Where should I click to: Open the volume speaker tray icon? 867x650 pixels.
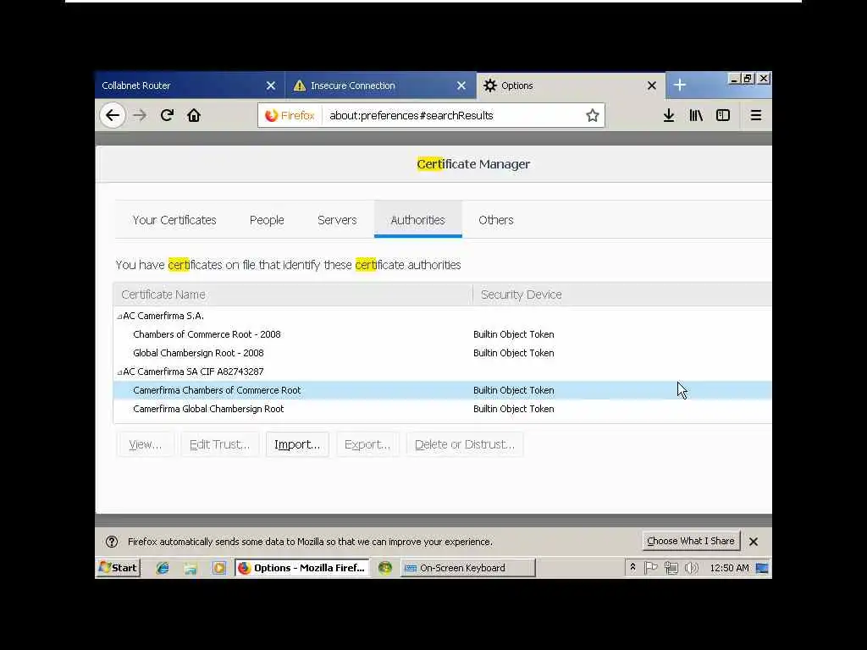691,568
